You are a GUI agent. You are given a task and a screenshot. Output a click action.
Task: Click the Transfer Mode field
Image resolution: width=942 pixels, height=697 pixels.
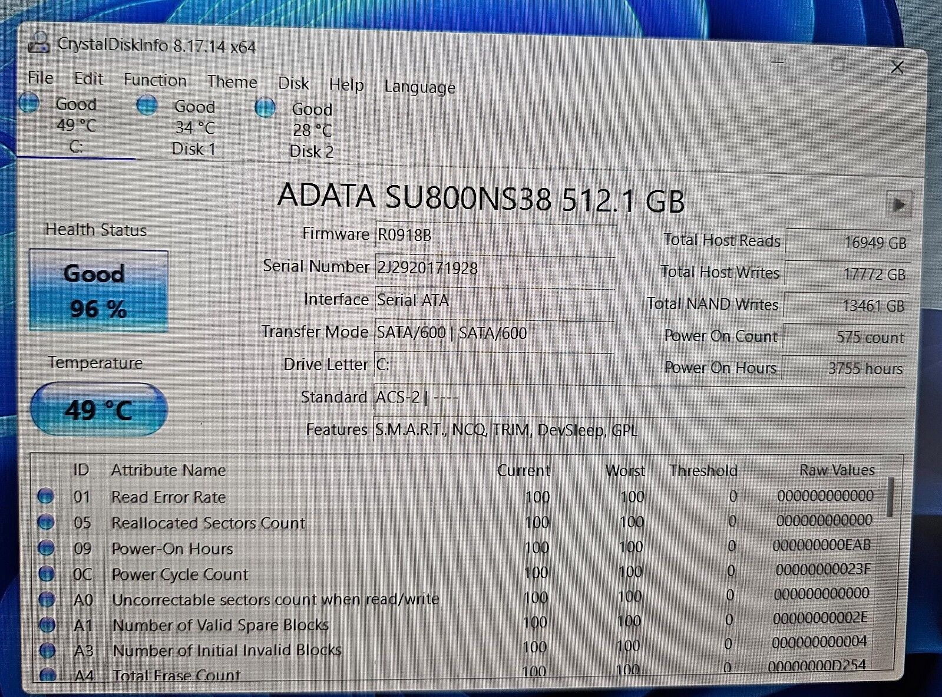click(x=494, y=333)
